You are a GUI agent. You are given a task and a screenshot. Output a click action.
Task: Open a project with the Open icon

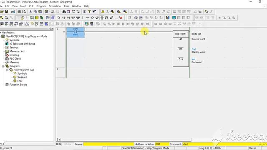(2, 12)
